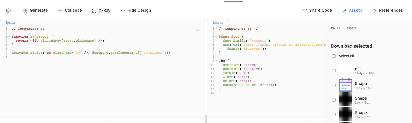The image size is (412, 123).
Task: Click the /* Component: bg */ comment
Action: [239, 29]
